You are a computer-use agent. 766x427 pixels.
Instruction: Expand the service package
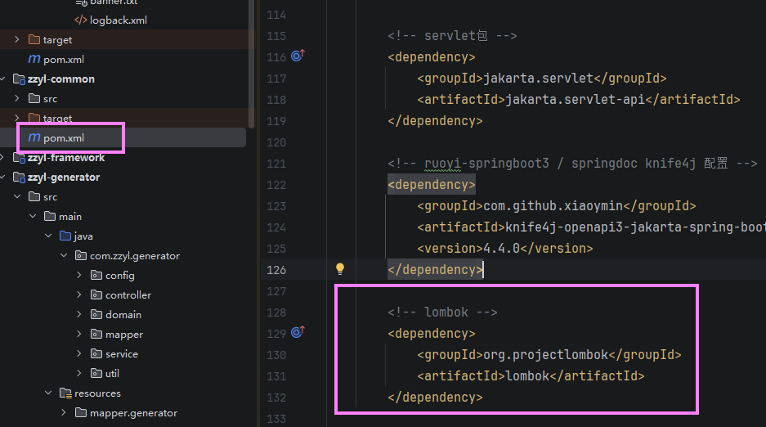pyautogui.click(x=79, y=353)
